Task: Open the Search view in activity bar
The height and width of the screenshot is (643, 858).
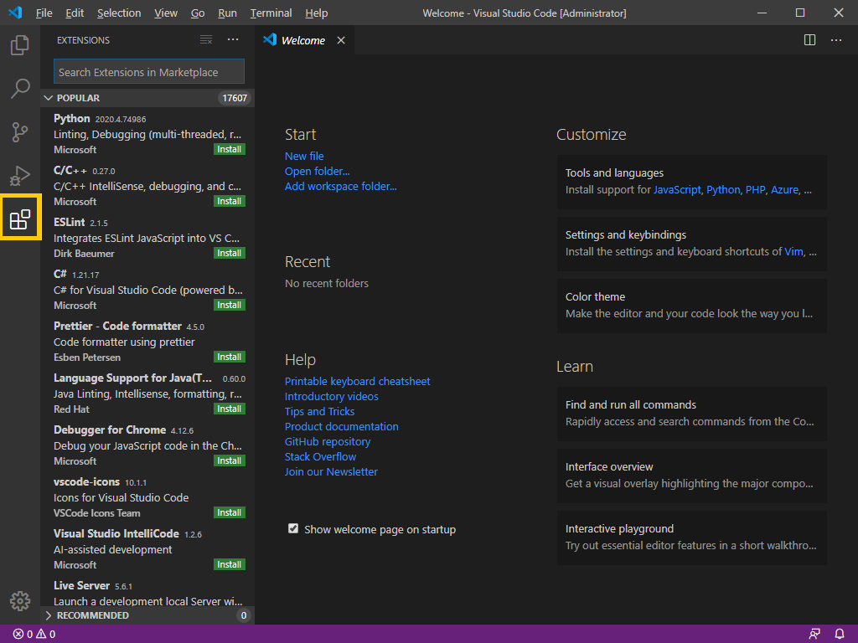Action: (x=20, y=88)
